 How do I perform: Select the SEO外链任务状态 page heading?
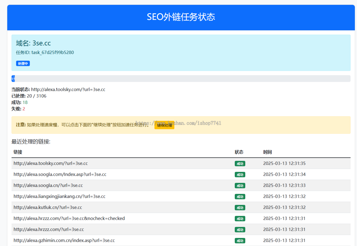pos(181,17)
